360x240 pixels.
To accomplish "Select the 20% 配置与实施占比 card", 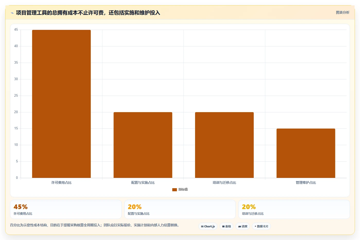I will pyautogui.click(x=180, y=209).
